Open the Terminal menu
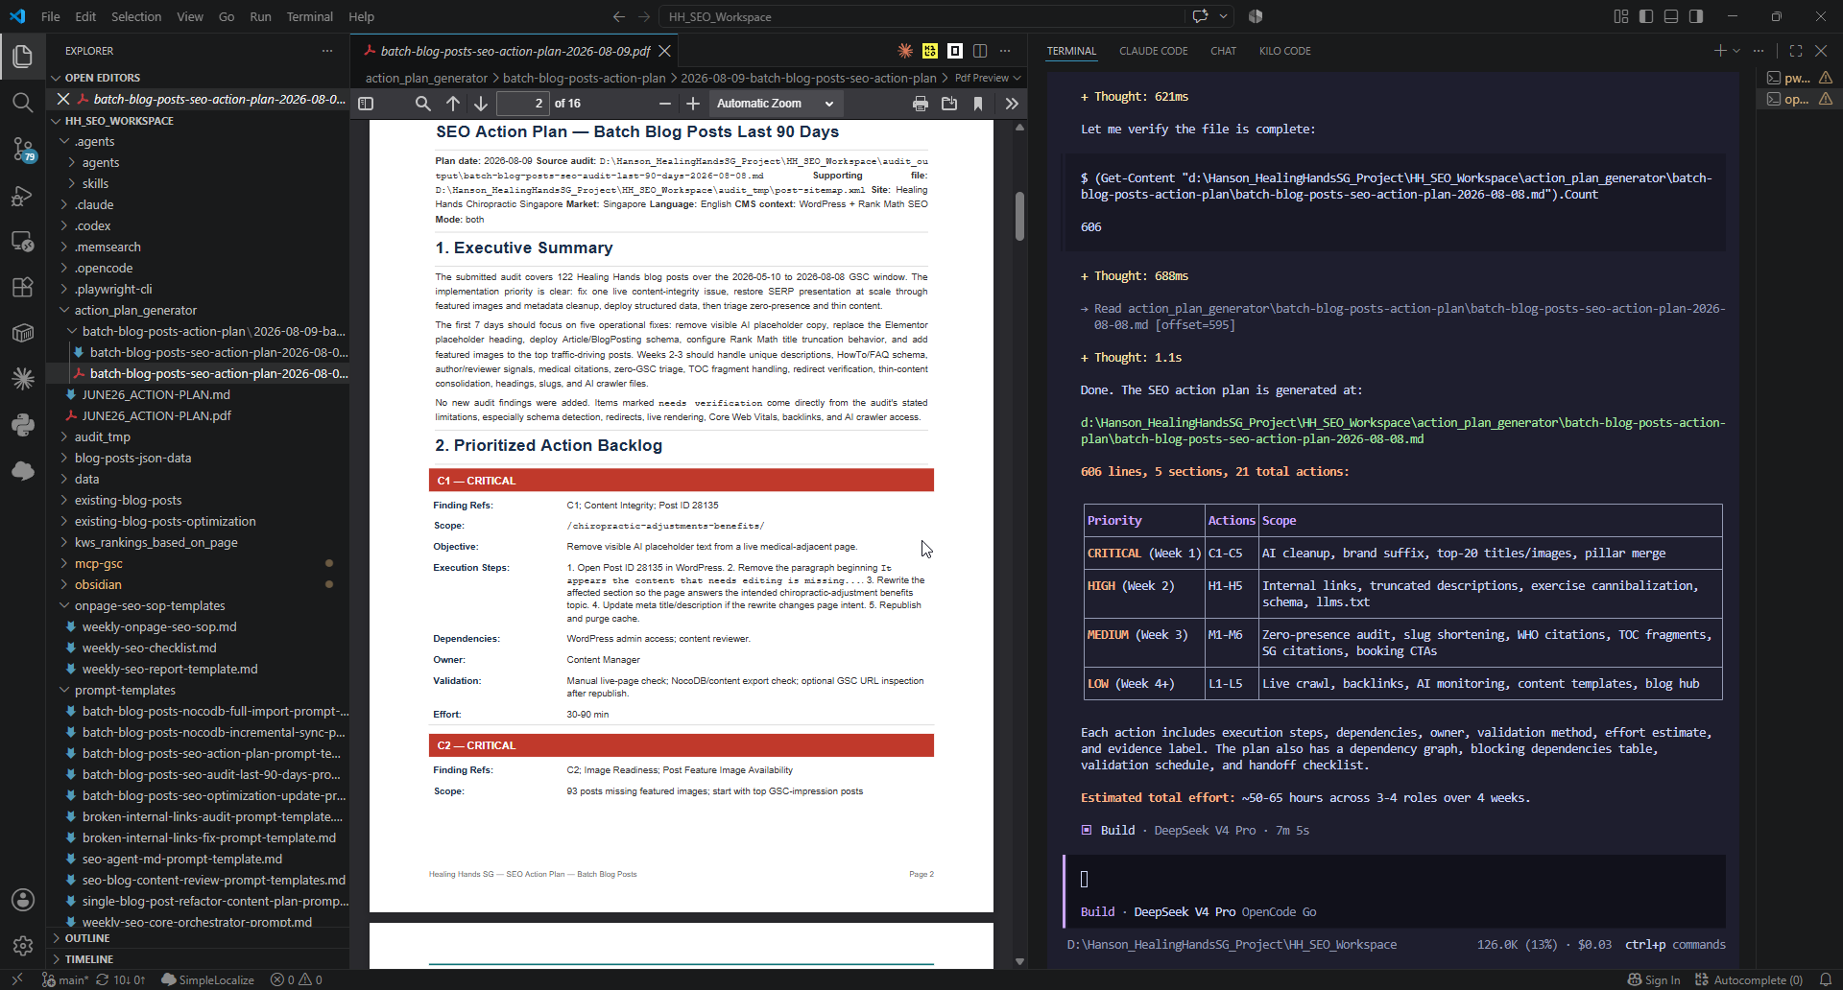Screen dimensions: 1843x990 click(309, 16)
